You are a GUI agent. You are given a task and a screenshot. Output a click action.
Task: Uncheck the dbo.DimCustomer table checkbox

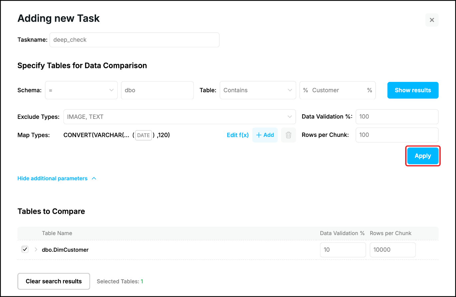[25, 249]
